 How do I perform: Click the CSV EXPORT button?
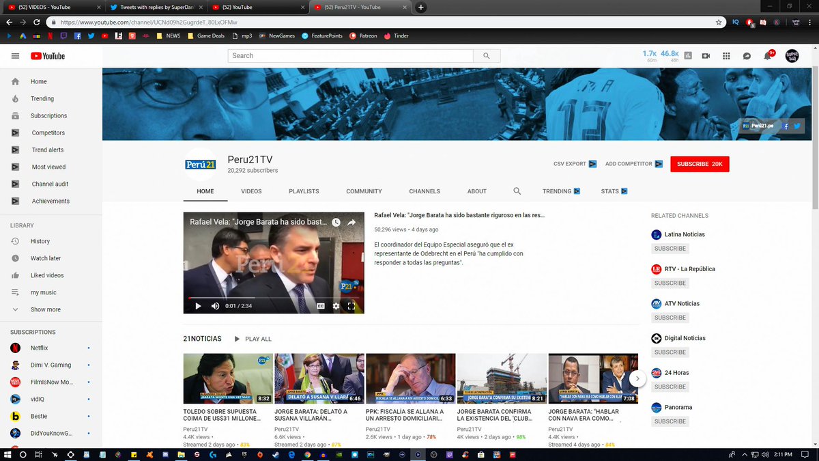[575, 164]
